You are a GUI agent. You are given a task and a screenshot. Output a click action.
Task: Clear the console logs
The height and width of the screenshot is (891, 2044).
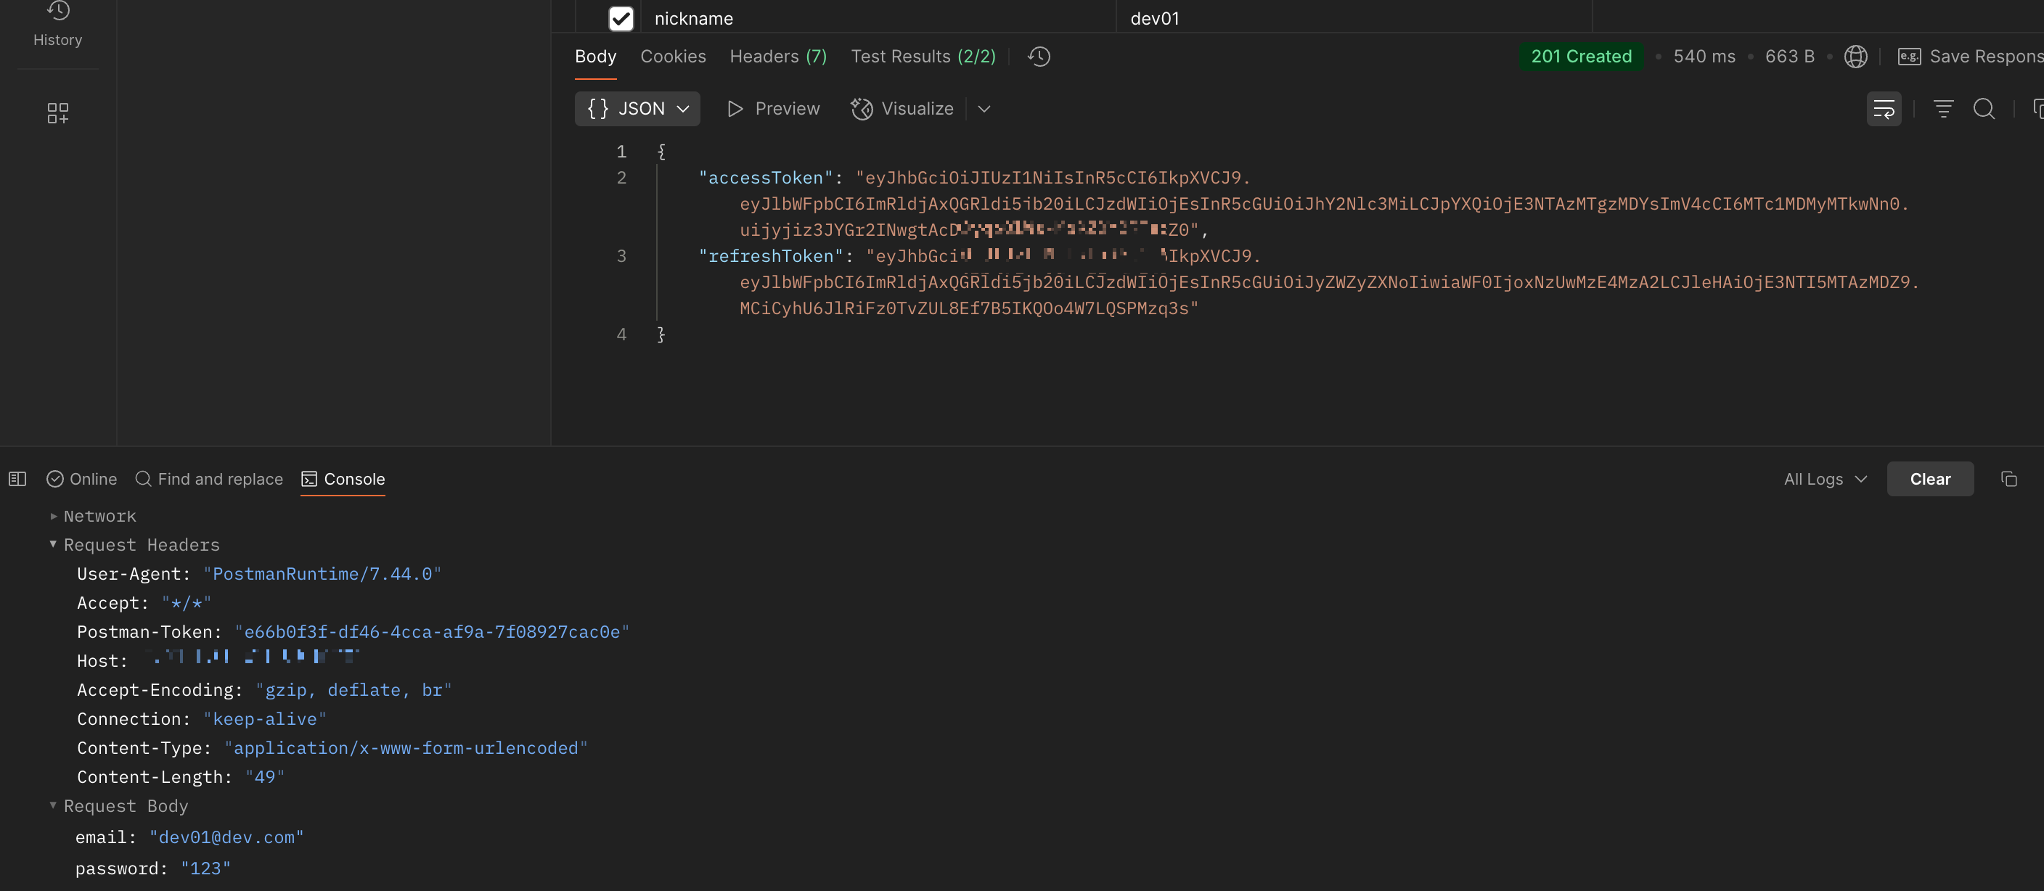(x=1929, y=479)
